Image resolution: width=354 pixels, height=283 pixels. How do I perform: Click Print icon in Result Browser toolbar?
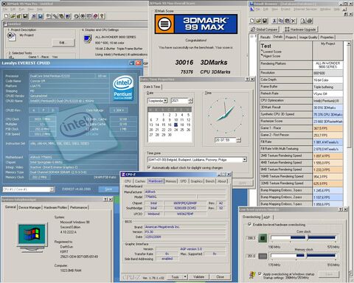point(310,21)
